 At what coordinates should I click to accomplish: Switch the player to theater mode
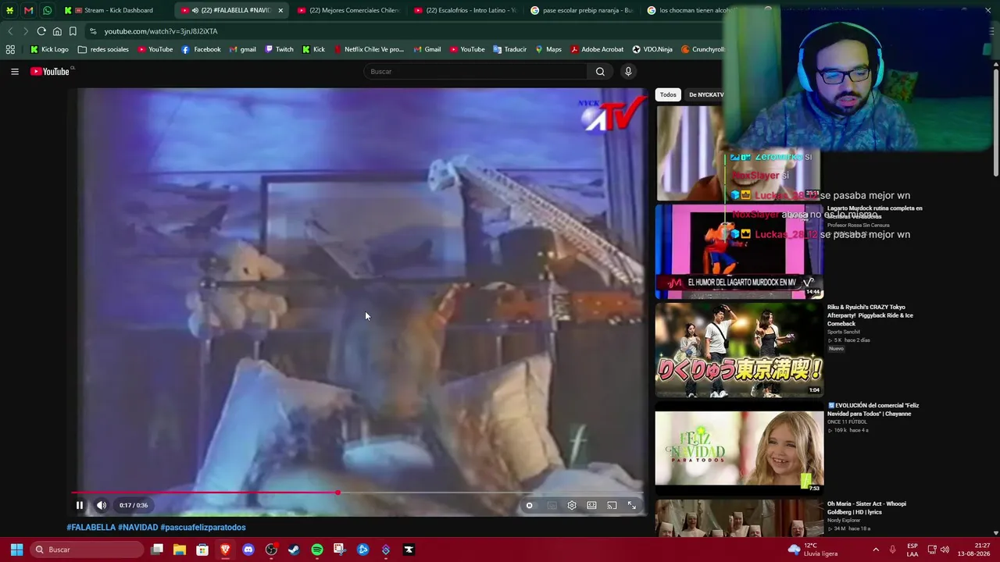pos(591,505)
